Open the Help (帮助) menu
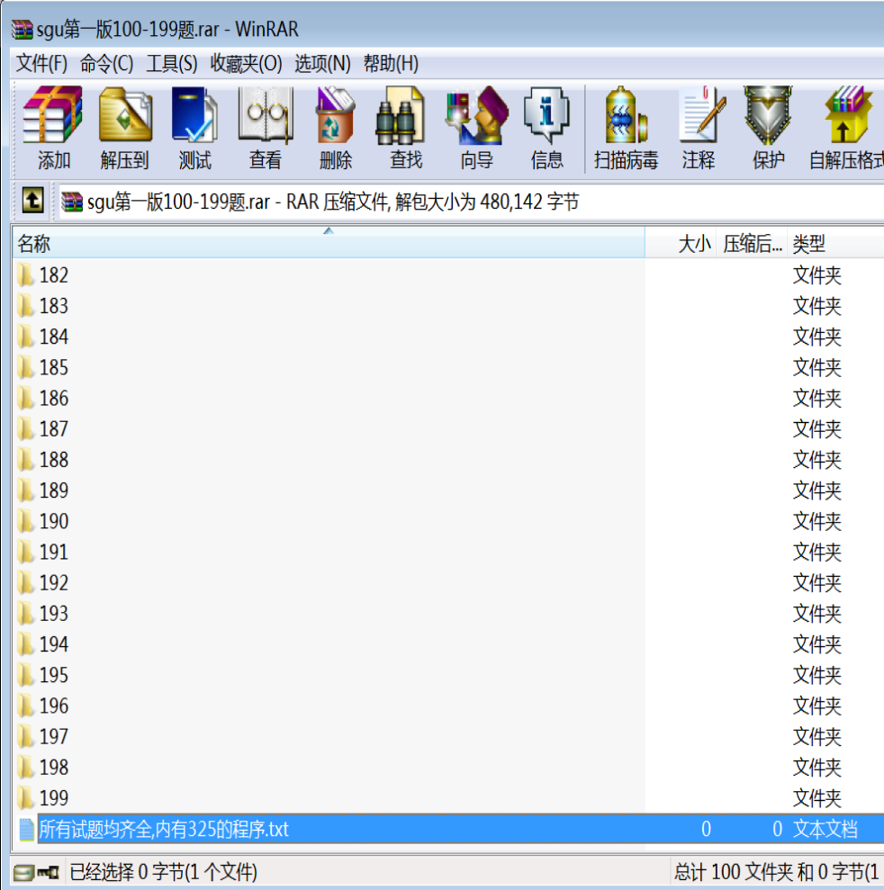884x890 pixels. click(391, 63)
